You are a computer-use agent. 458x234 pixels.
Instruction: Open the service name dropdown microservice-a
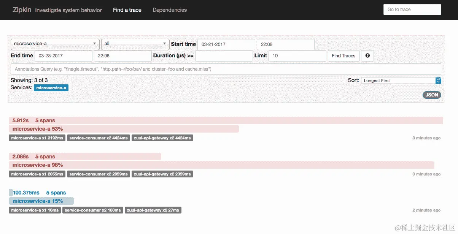pos(55,44)
